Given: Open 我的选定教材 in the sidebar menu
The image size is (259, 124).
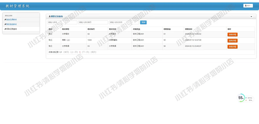Looking at the screenshot, I should coord(11,24).
